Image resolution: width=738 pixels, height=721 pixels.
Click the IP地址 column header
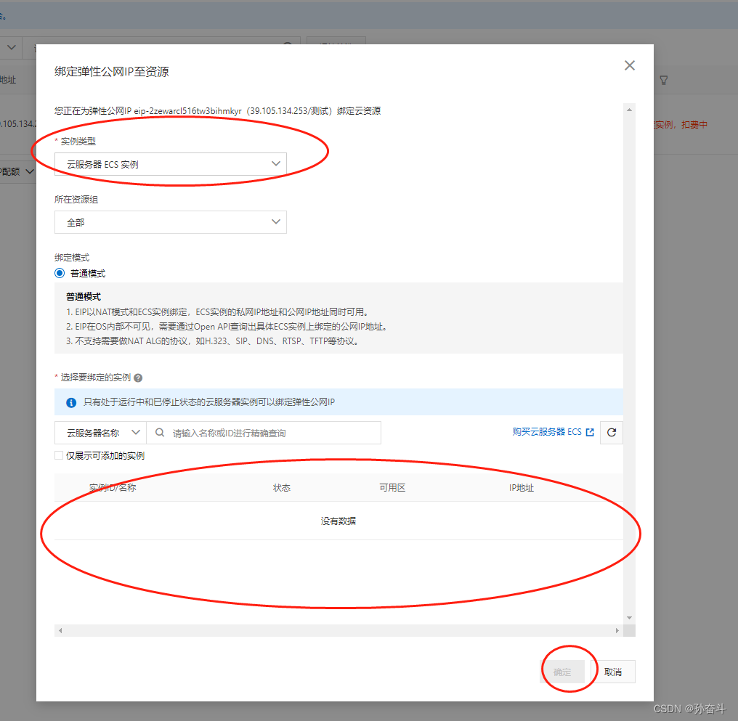point(522,488)
